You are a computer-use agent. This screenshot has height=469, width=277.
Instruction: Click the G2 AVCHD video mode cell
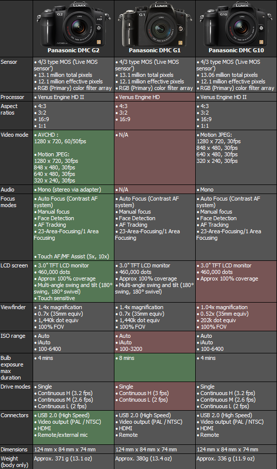pyautogui.click(x=73, y=158)
